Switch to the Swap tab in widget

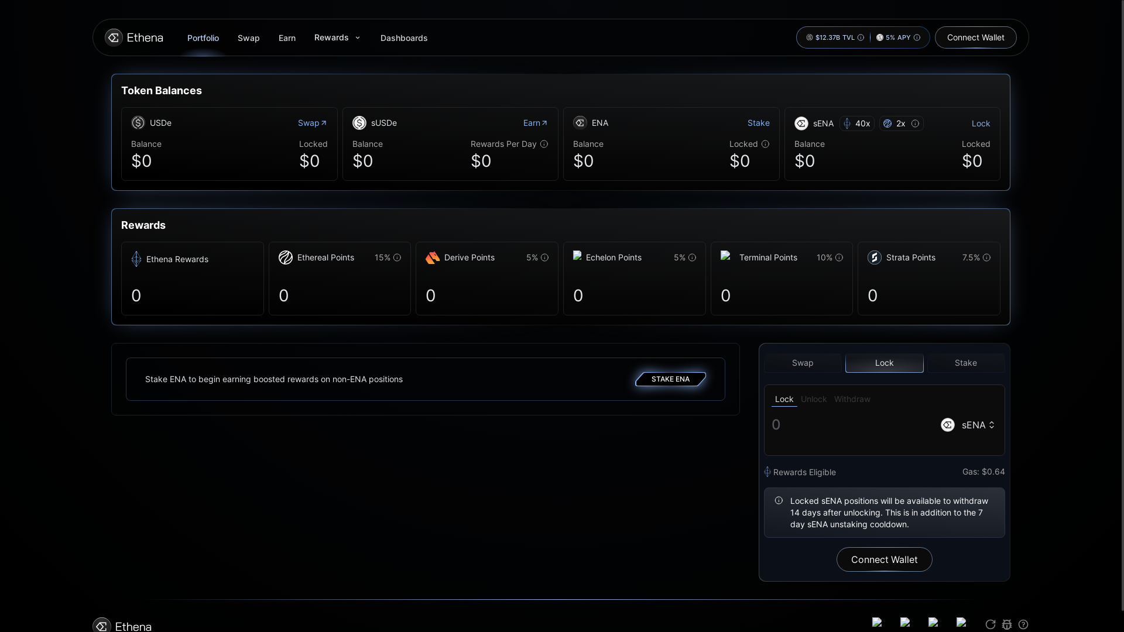tap(803, 363)
